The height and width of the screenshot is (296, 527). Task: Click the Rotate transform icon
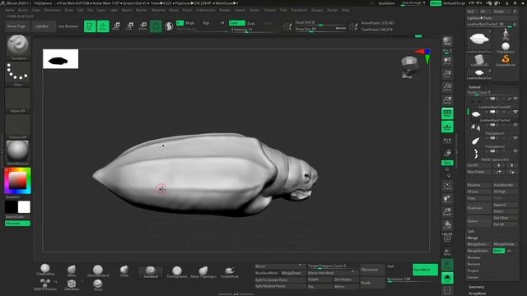click(x=142, y=26)
